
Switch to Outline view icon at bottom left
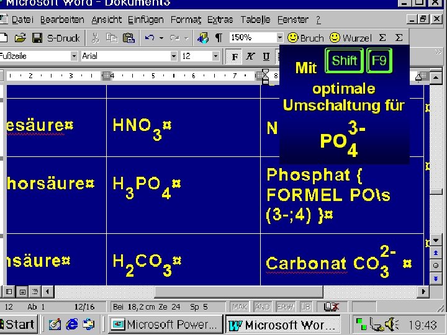(x=35, y=292)
